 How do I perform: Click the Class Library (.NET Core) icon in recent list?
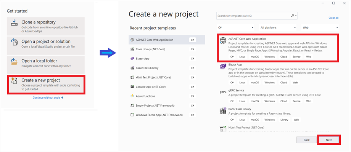[x=132, y=49]
